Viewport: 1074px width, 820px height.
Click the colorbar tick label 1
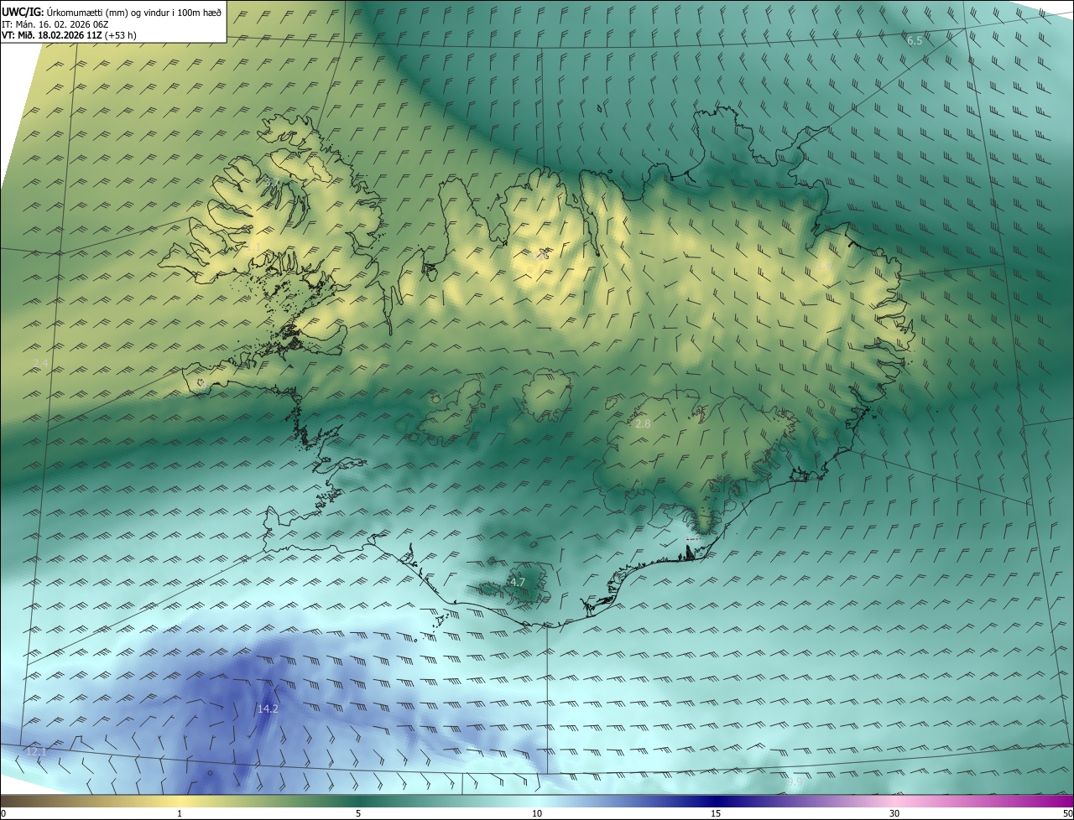[x=180, y=814]
